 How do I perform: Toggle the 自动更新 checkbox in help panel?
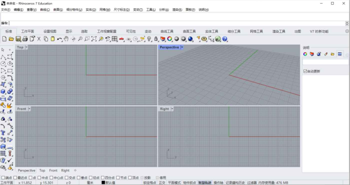point(305,71)
